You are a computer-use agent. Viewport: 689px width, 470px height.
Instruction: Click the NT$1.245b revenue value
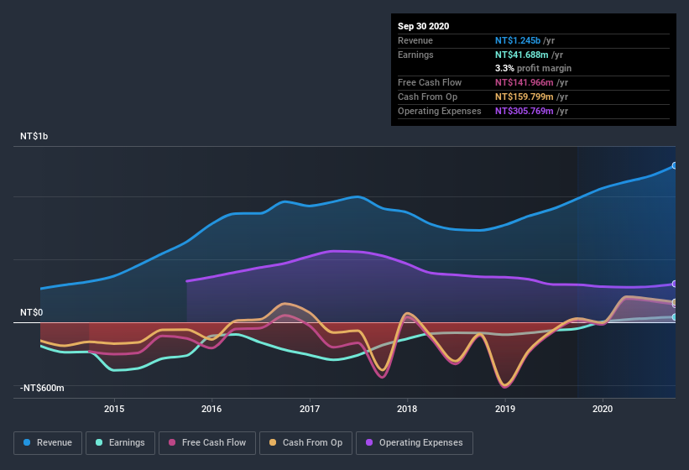click(x=518, y=40)
